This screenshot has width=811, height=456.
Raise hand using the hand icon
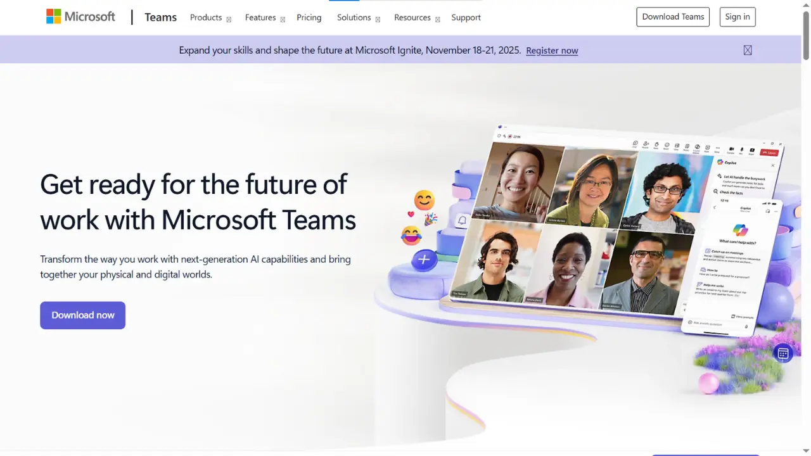(656, 144)
